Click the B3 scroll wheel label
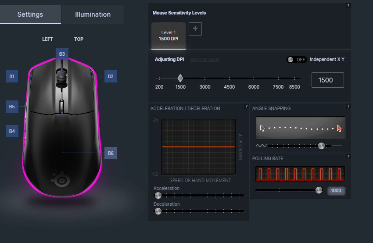The height and width of the screenshot is (243, 373). click(62, 54)
